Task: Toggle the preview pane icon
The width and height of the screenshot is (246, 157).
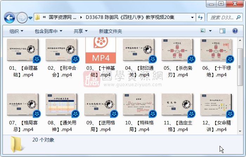Action: 222,31
